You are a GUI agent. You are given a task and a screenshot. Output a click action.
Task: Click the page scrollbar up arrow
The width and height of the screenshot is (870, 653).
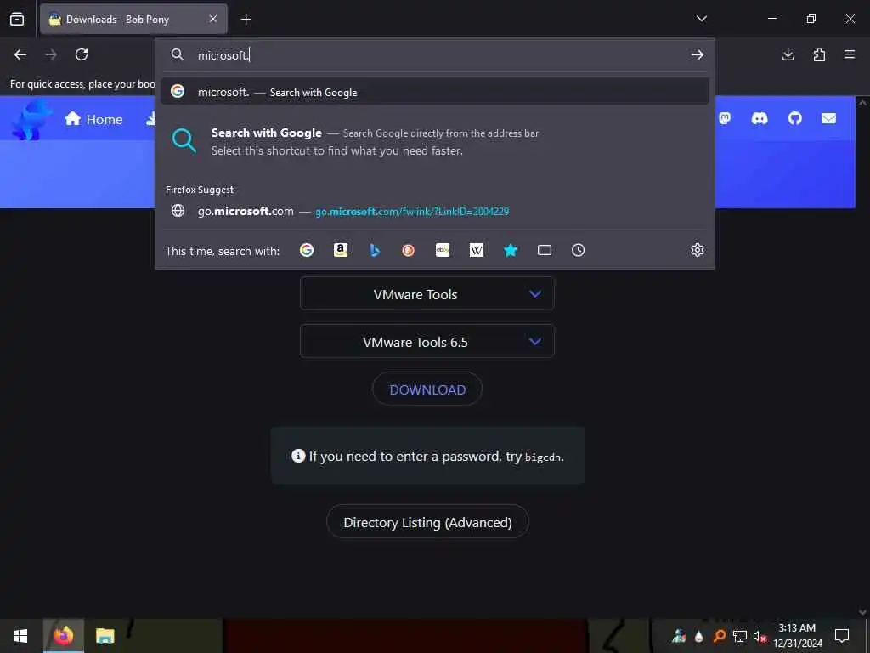(862, 103)
